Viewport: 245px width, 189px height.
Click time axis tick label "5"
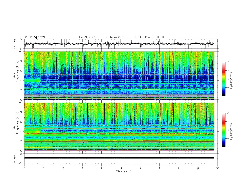click(x=121, y=168)
